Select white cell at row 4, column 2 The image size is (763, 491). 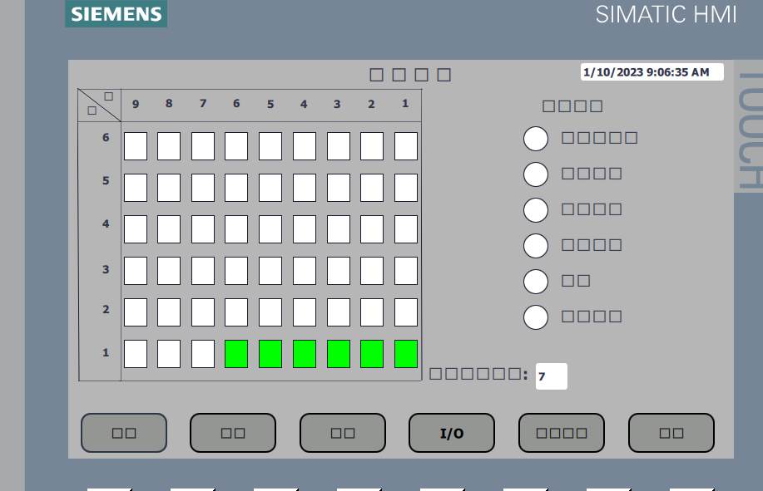[371, 229]
